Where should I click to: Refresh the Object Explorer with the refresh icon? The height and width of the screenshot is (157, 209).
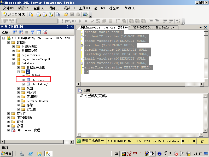38,32
